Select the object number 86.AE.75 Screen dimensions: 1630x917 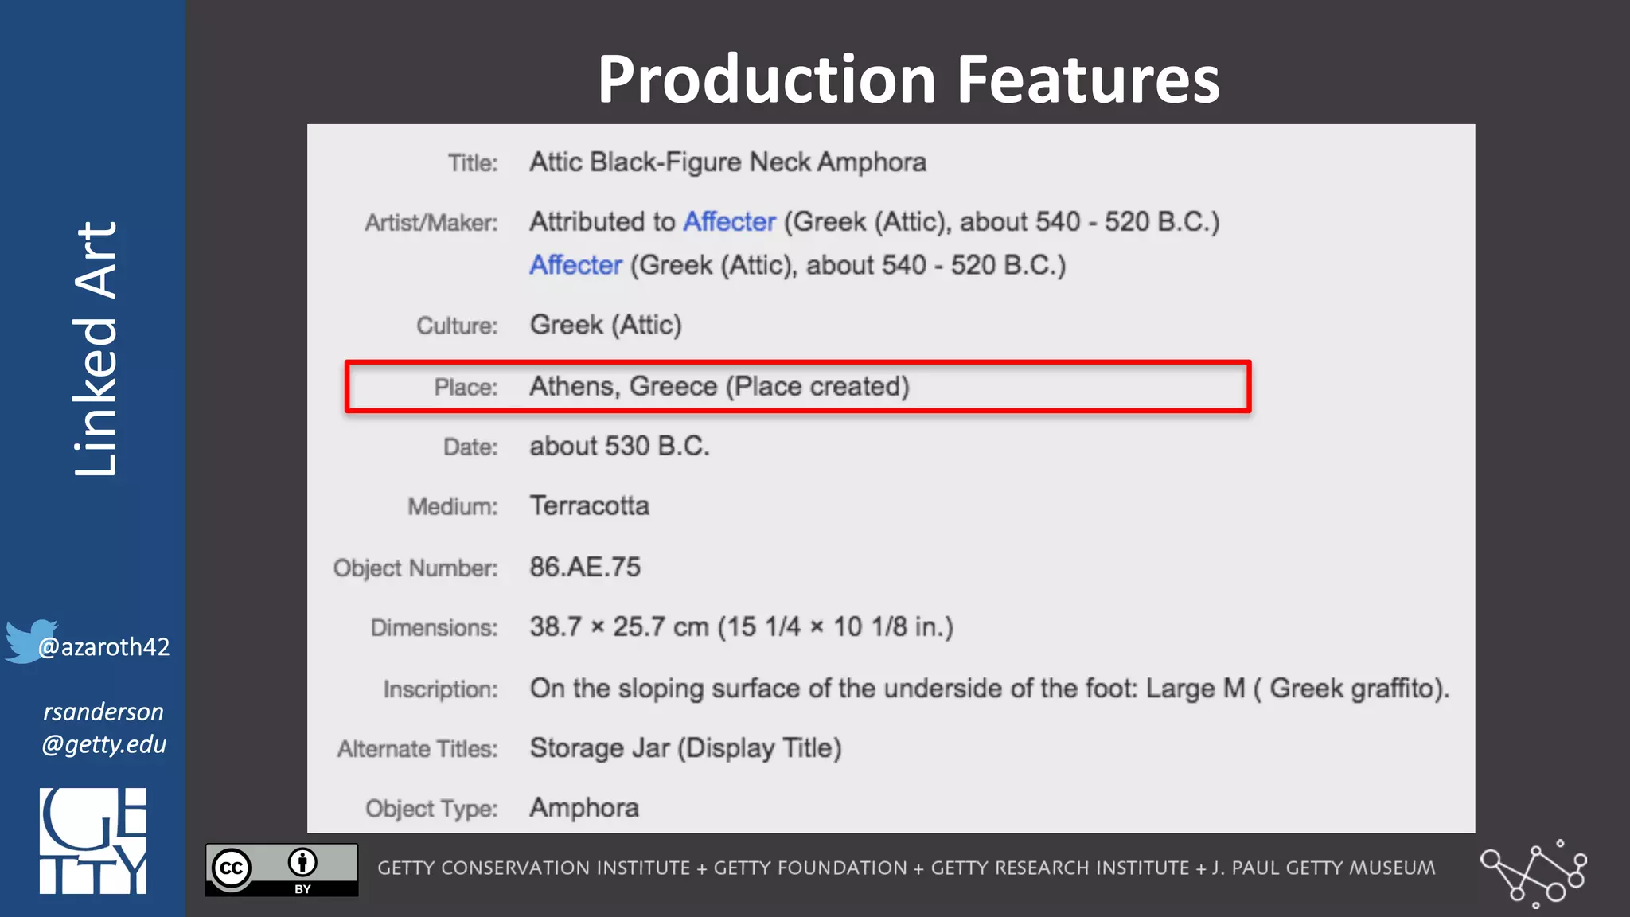coord(585,567)
